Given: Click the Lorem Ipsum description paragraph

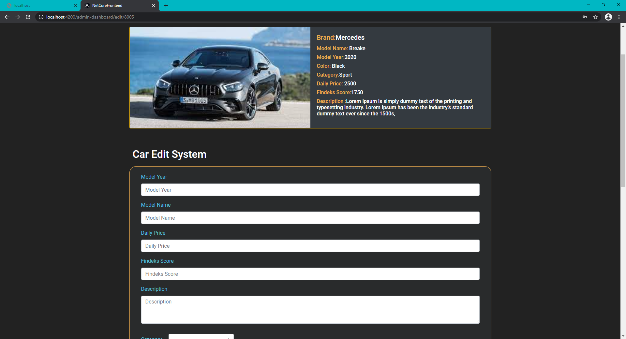Looking at the screenshot, I should (x=395, y=107).
